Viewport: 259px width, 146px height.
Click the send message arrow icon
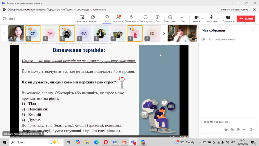click(x=252, y=130)
